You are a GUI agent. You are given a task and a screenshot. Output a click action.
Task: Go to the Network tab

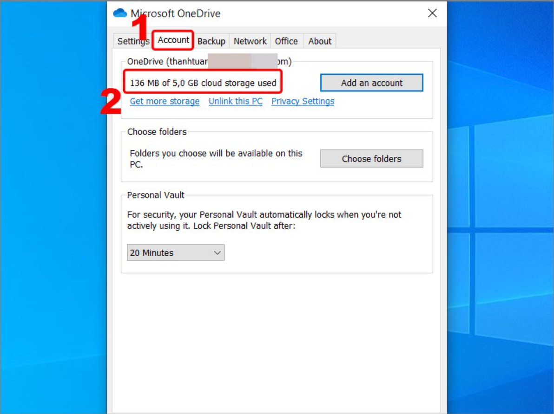(x=250, y=41)
